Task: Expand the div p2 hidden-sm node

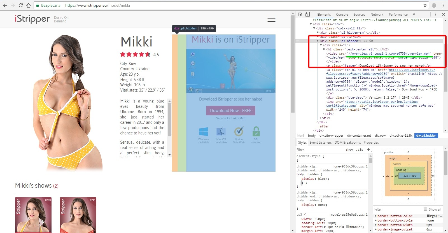Action: coord(318,32)
